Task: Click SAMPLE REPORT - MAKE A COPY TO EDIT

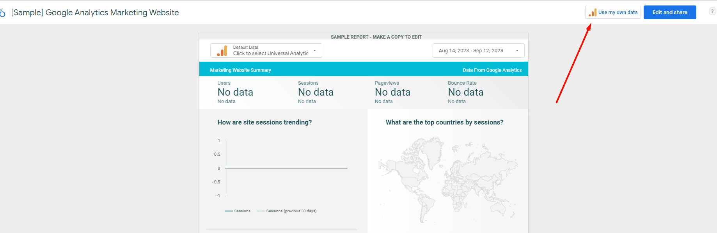Action: pyautogui.click(x=376, y=37)
